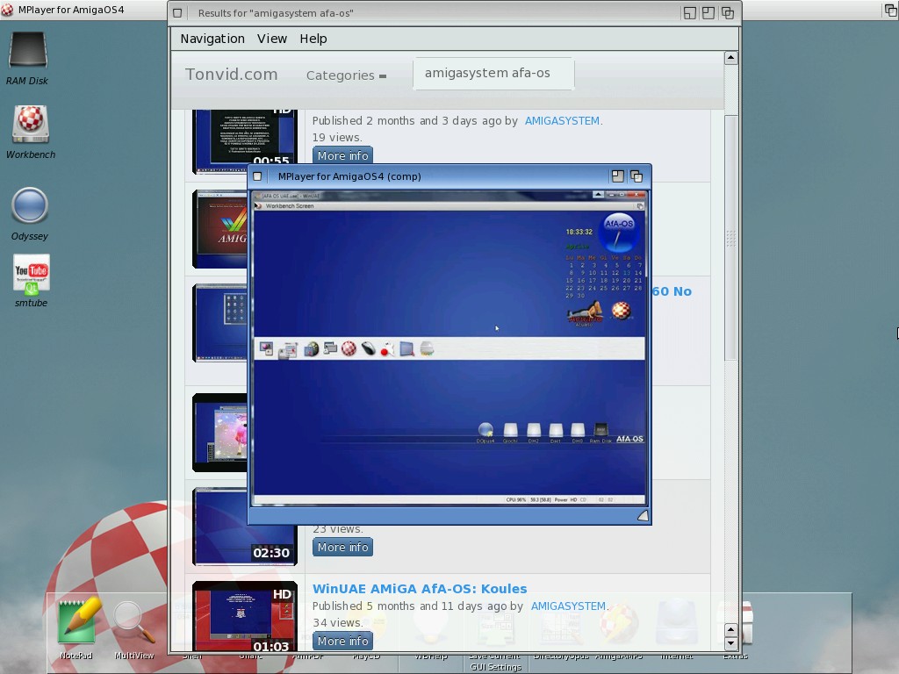Open the Navigation menu
Image resolution: width=899 pixels, height=674 pixels.
[x=212, y=39]
